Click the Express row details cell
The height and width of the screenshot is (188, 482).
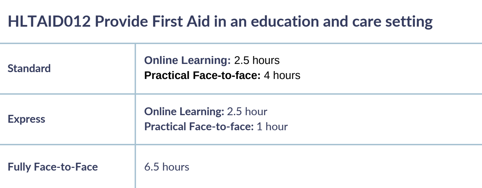[308, 120]
